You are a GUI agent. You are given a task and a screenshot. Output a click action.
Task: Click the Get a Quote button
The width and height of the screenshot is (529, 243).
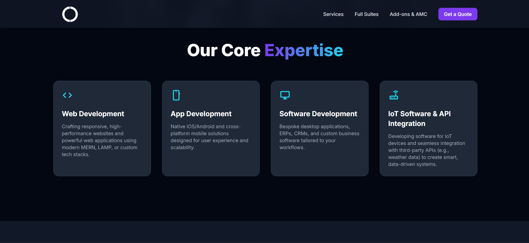point(458,14)
